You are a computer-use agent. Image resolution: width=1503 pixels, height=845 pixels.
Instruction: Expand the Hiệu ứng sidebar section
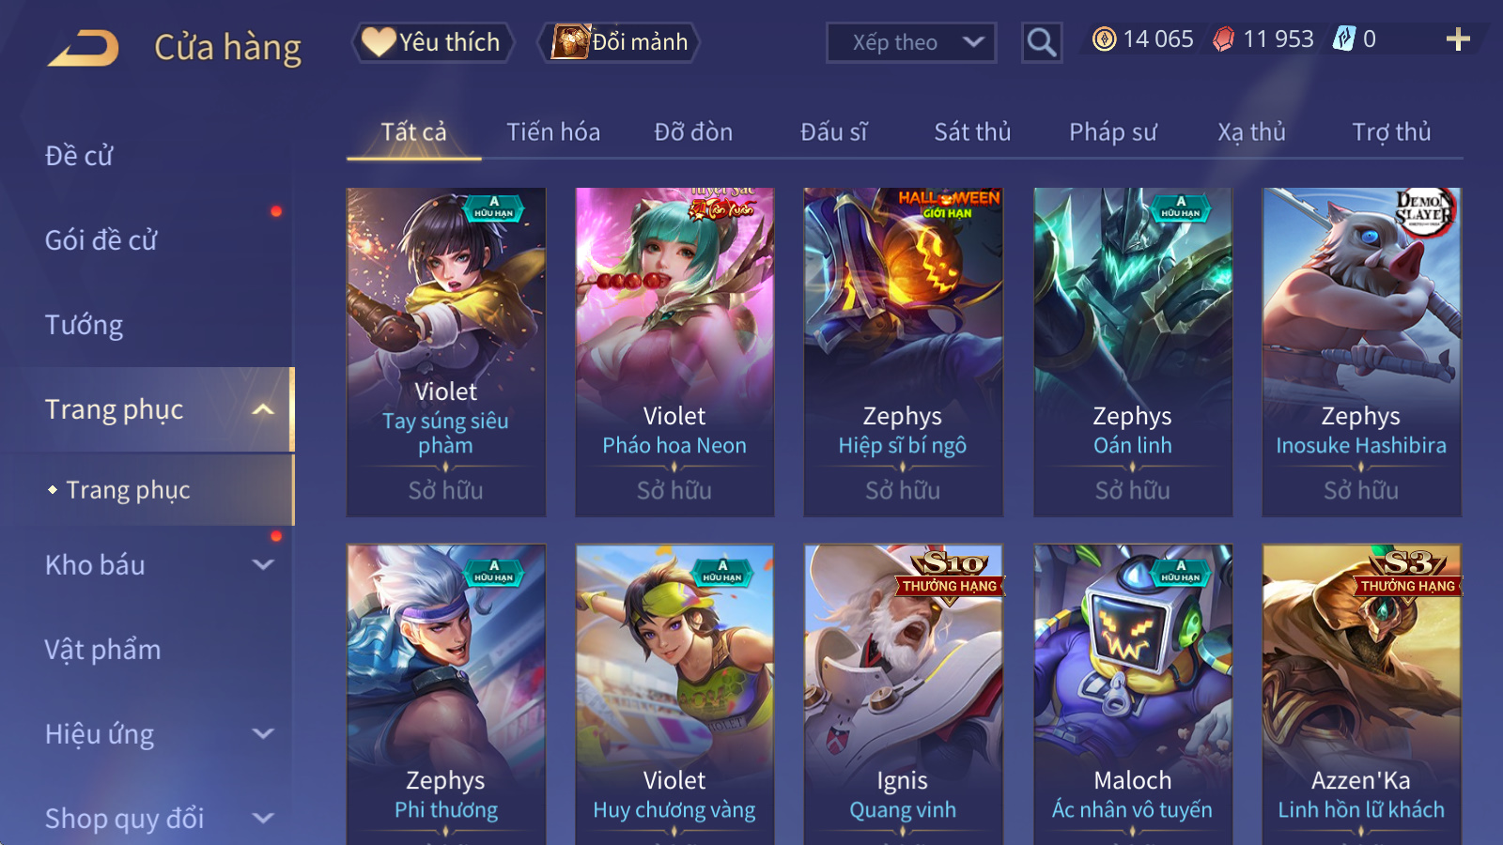pos(263,734)
